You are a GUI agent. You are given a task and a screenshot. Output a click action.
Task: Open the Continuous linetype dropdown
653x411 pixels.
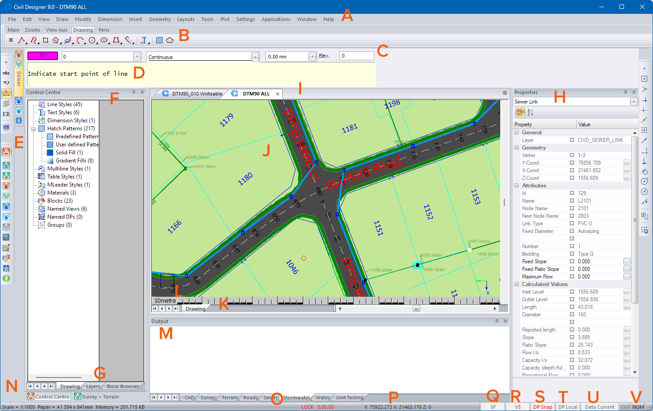255,57
